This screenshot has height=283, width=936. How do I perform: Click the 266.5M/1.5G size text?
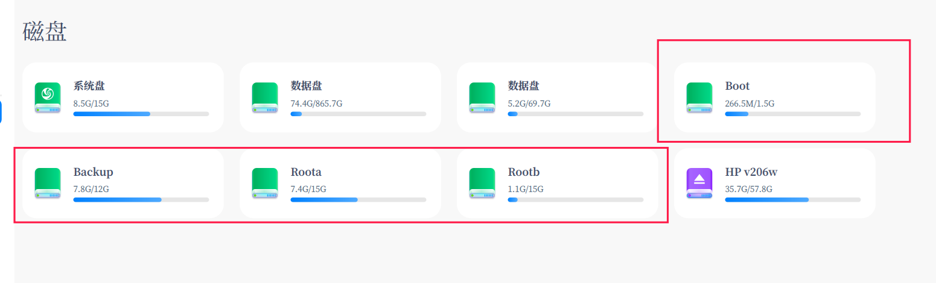click(750, 104)
